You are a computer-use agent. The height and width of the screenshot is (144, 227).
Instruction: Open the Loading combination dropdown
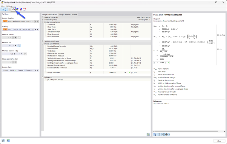pyautogui.click(x=33, y=29)
